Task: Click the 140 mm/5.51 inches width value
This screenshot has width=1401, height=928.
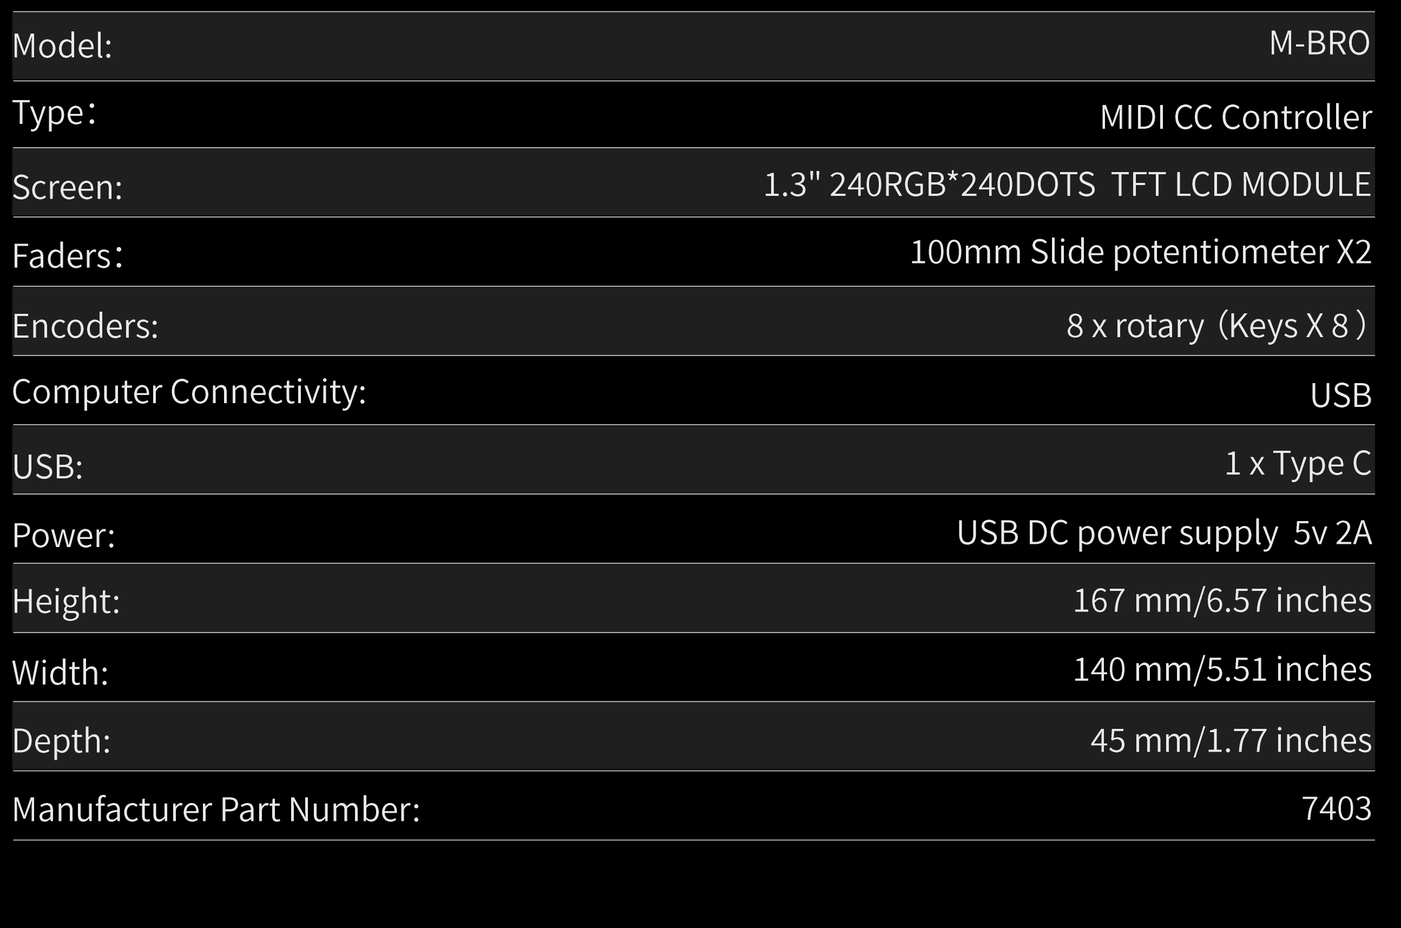Action: [1222, 669]
